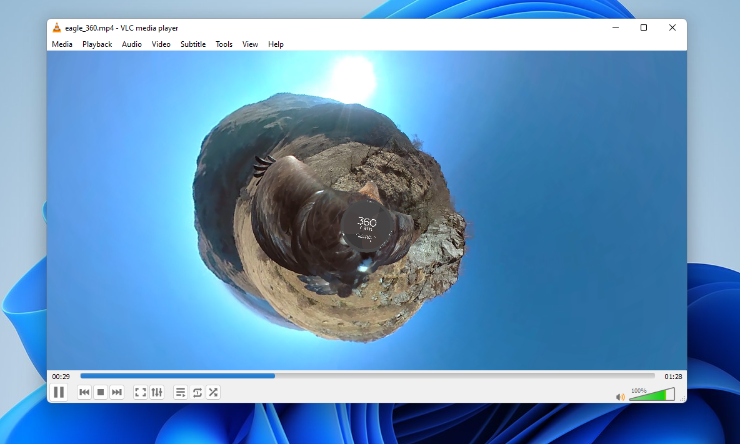
Task: Pause the playing video
Action: pyautogui.click(x=59, y=392)
